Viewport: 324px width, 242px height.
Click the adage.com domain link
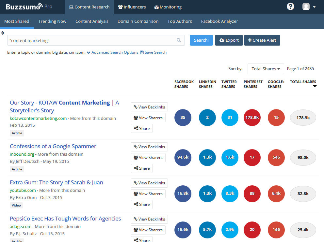point(21,226)
